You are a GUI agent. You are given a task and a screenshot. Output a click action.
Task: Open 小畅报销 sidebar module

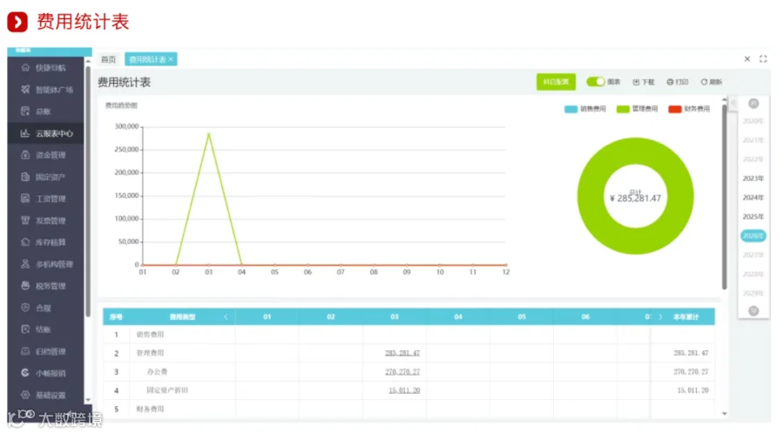point(45,373)
